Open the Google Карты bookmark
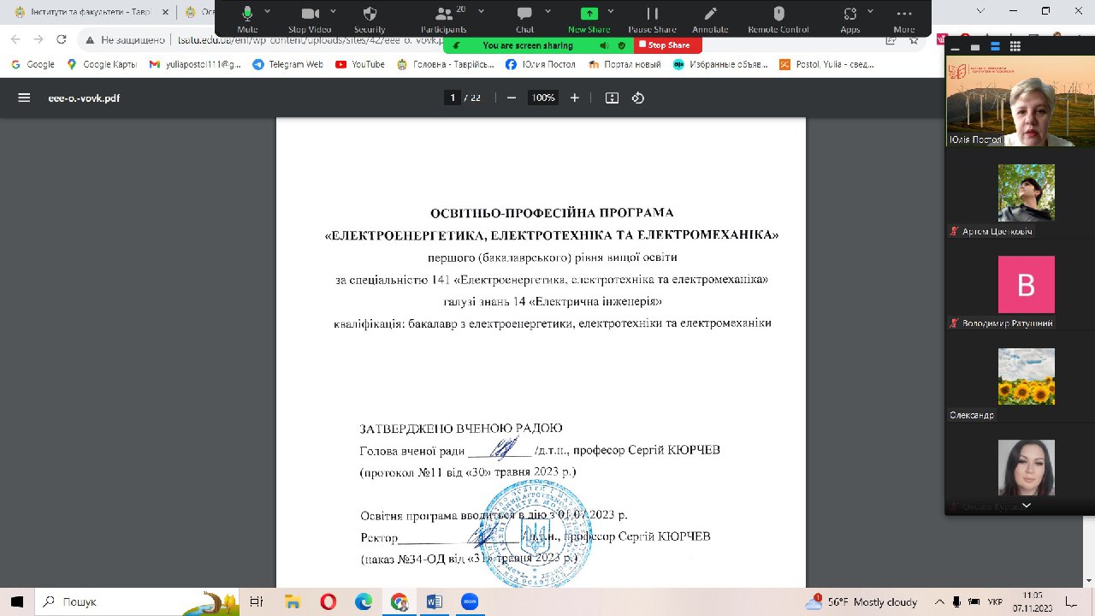The width and height of the screenshot is (1095, 616). [x=103, y=64]
